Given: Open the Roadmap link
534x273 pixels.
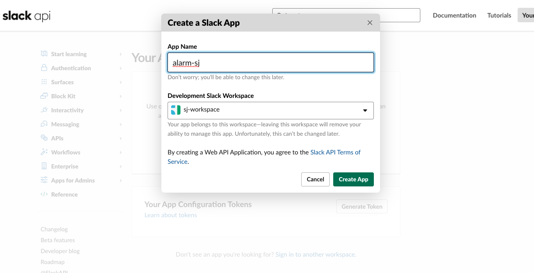Looking at the screenshot, I should coord(53,262).
